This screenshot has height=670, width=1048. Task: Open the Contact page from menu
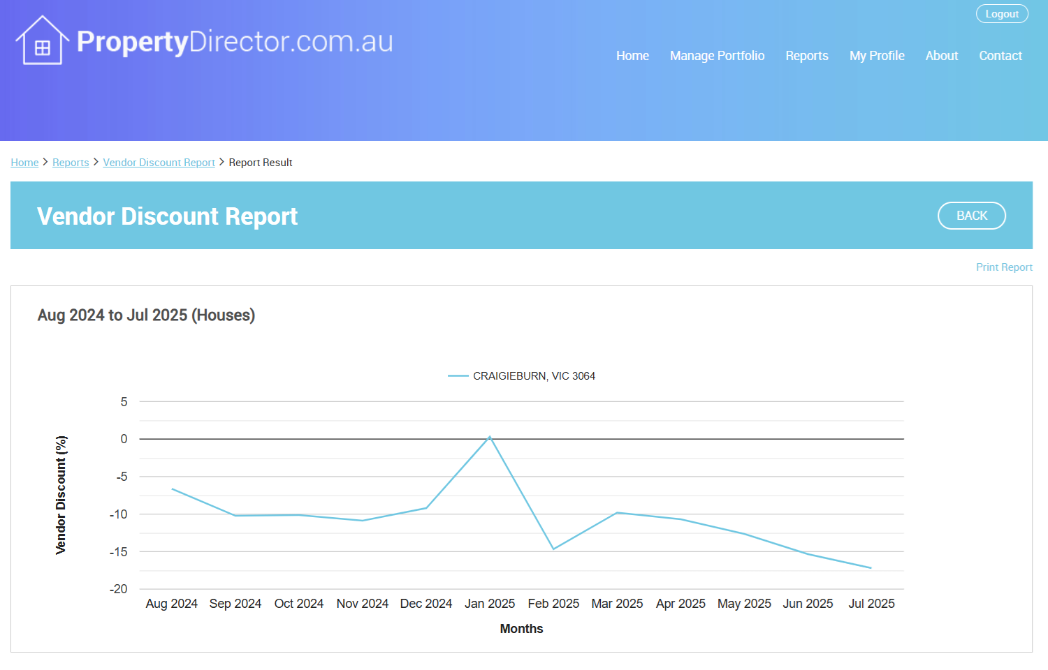point(1000,56)
